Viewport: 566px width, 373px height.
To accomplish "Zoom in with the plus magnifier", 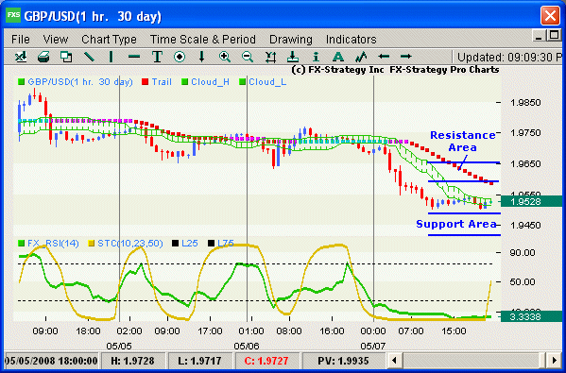I will coord(225,57).
